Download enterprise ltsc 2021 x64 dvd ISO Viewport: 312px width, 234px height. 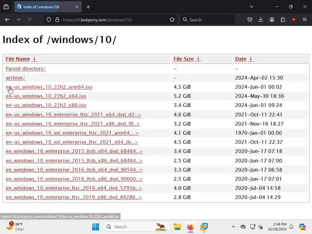[73, 115]
